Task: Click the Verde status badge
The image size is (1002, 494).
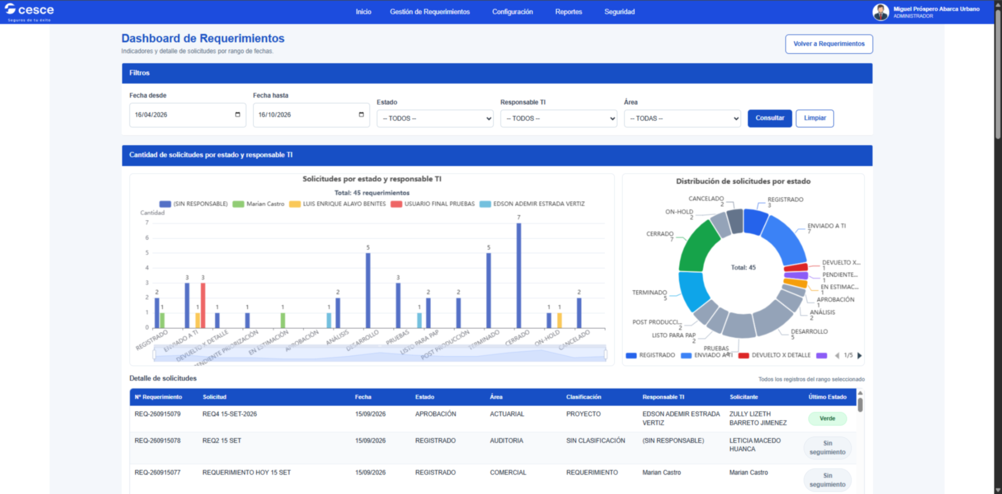Action: pyautogui.click(x=827, y=418)
